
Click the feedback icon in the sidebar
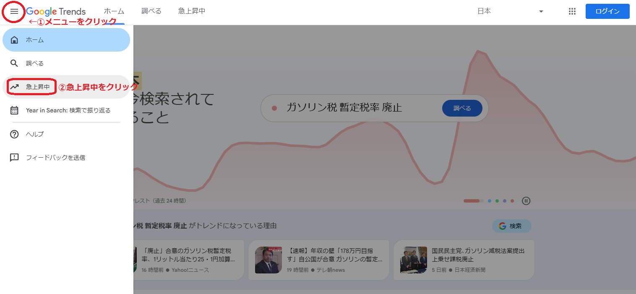coord(14,157)
